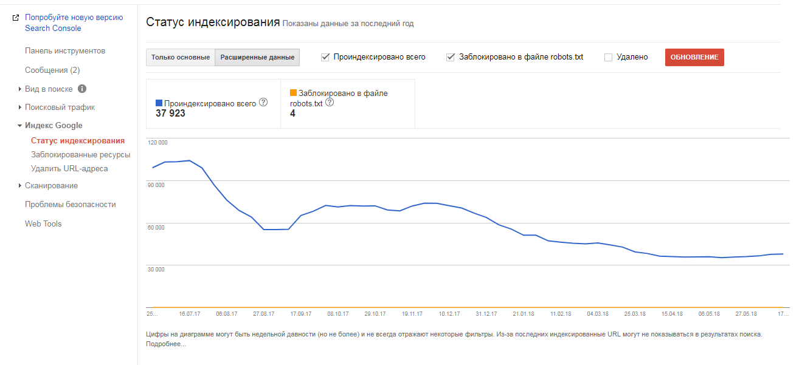Select the Расширенные данные tab
The width and height of the screenshot is (802, 365).
point(257,57)
